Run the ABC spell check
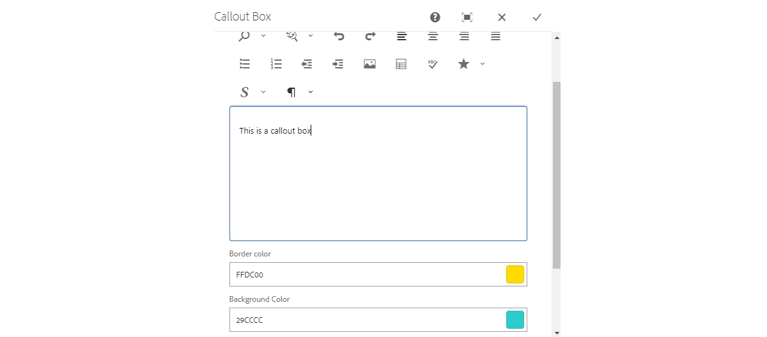This screenshot has height=337, width=767. pos(433,64)
